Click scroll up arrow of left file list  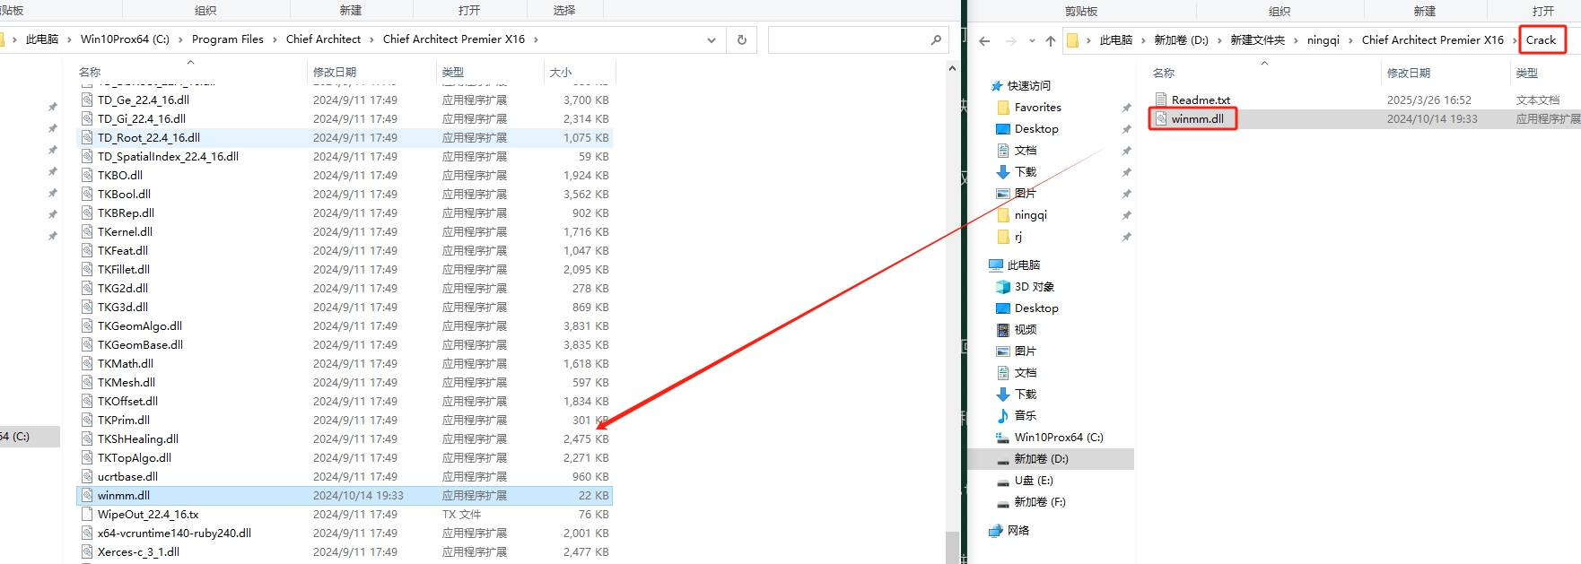click(952, 68)
